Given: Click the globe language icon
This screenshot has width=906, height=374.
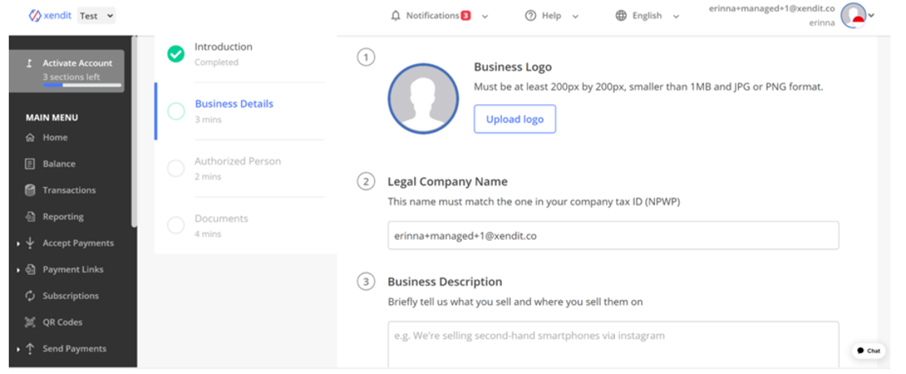Looking at the screenshot, I should pyautogui.click(x=621, y=15).
